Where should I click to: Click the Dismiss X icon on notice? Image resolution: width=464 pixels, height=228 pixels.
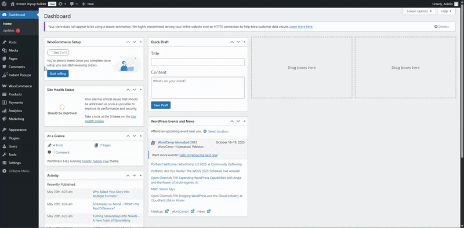[x=436, y=27]
